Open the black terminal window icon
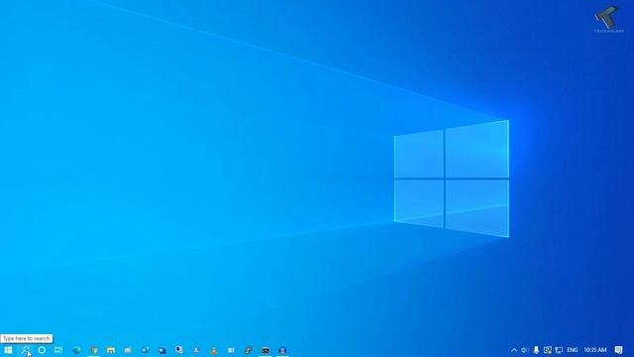 (x=265, y=350)
